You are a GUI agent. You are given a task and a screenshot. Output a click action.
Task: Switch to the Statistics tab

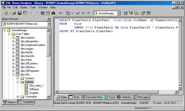pyautogui.click(x=124, y=97)
